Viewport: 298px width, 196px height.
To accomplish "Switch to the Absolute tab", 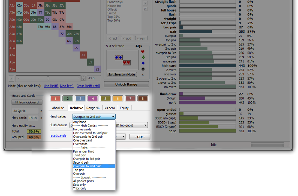I will (x=58, y=108).
